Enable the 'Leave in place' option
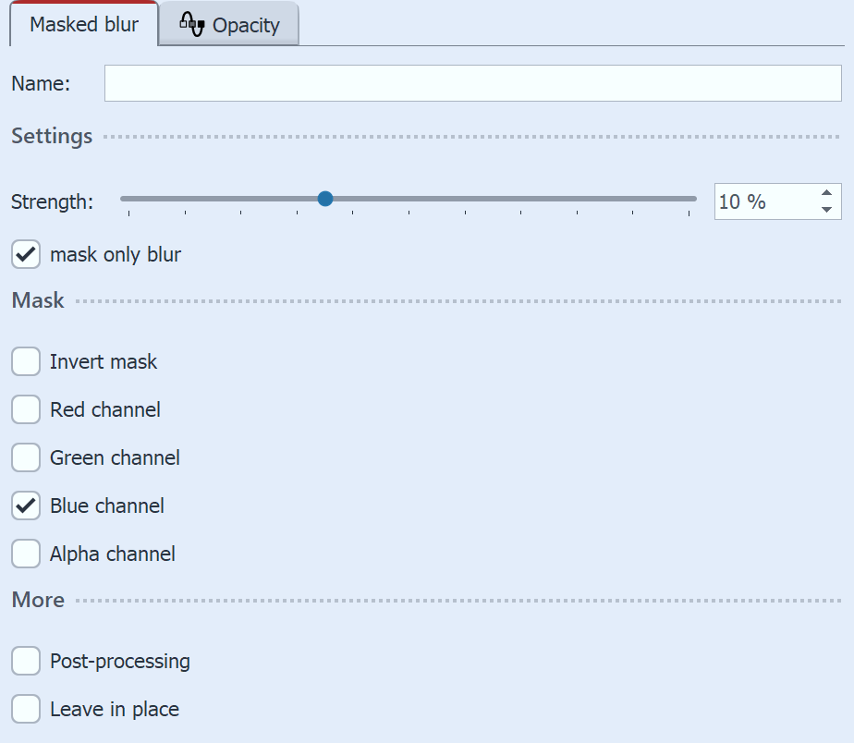854x743 pixels. [x=25, y=709]
